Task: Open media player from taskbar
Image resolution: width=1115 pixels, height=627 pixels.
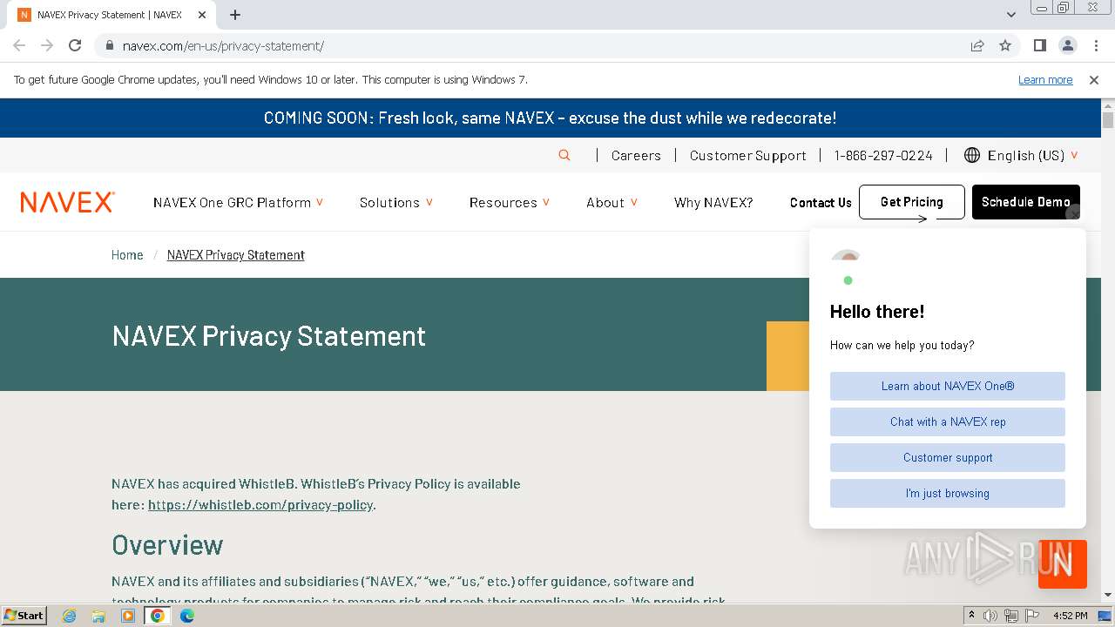Action: pyautogui.click(x=128, y=616)
